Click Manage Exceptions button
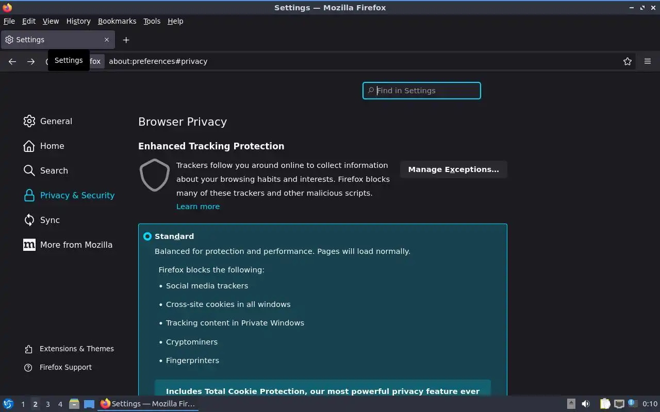The image size is (660, 412). click(x=454, y=169)
